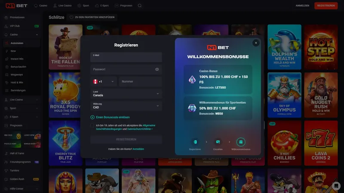344x193 pixels.
Task: Open Prognosen in the top navigation
Action: coord(123,6)
